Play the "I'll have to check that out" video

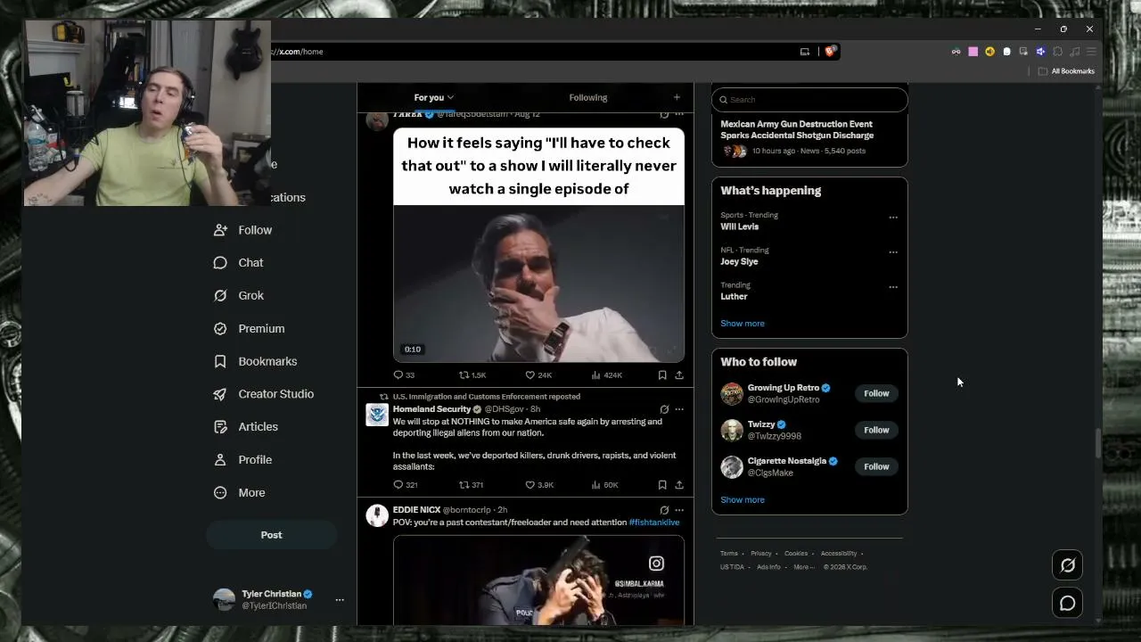pos(538,284)
